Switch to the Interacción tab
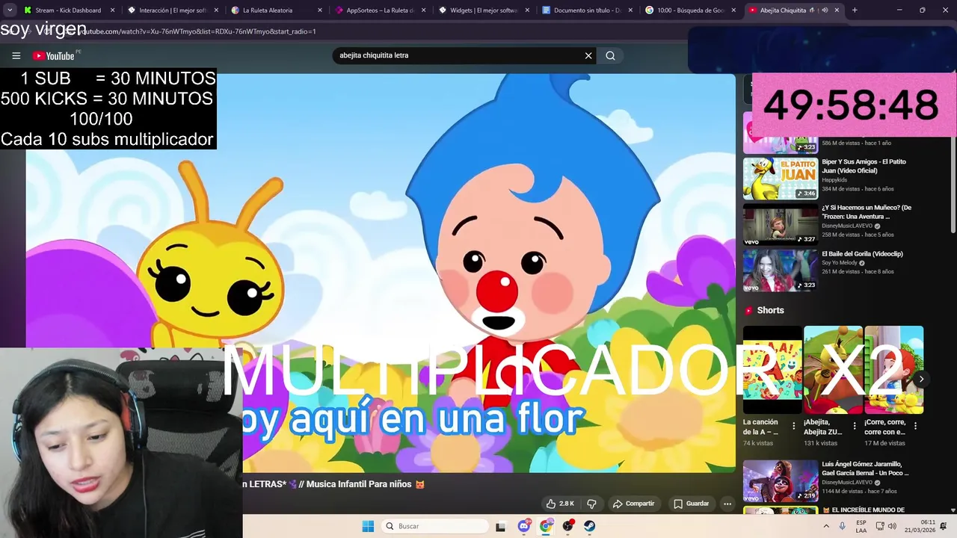The image size is (957, 538). click(x=171, y=10)
